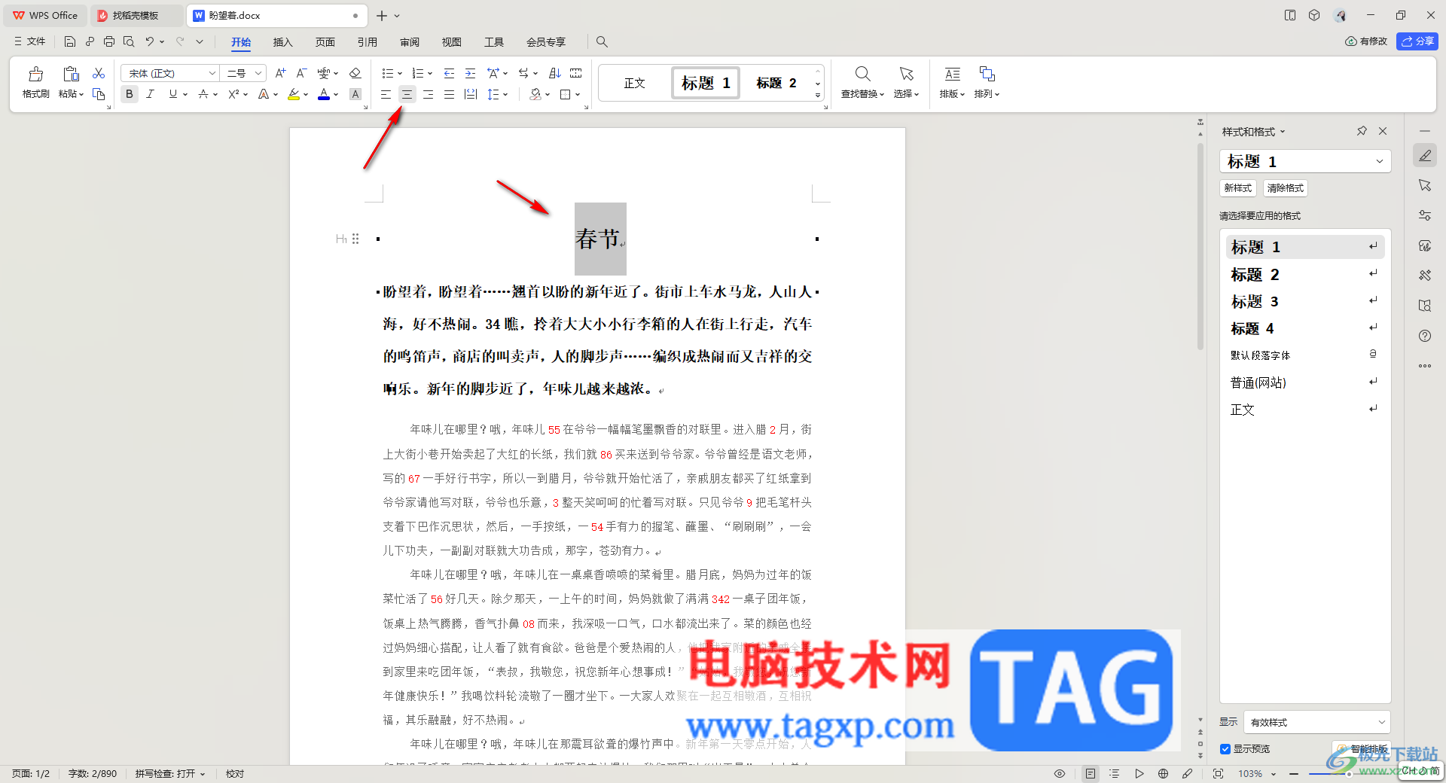Click the Clear formatting eraser icon
The image size is (1446, 783).
355,73
